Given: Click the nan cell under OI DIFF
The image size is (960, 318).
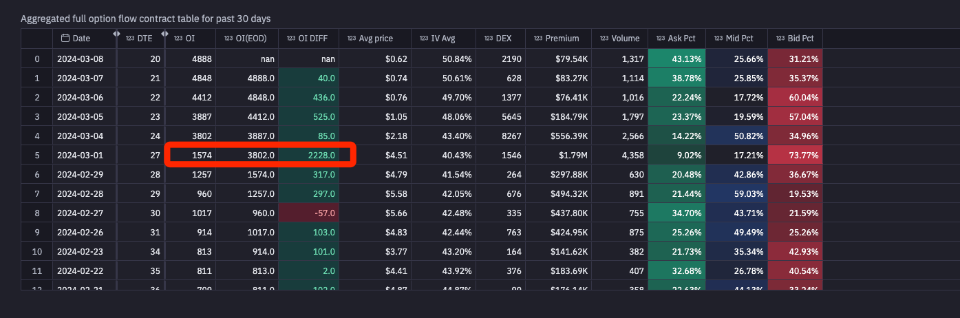Looking at the screenshot, I should [x=309, y=59].
